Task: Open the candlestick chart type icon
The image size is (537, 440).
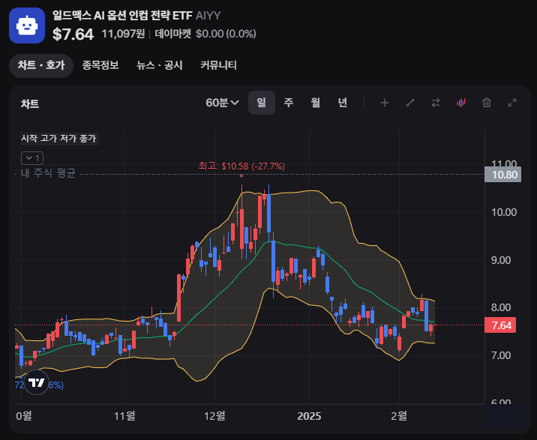Action: [461, 103]
